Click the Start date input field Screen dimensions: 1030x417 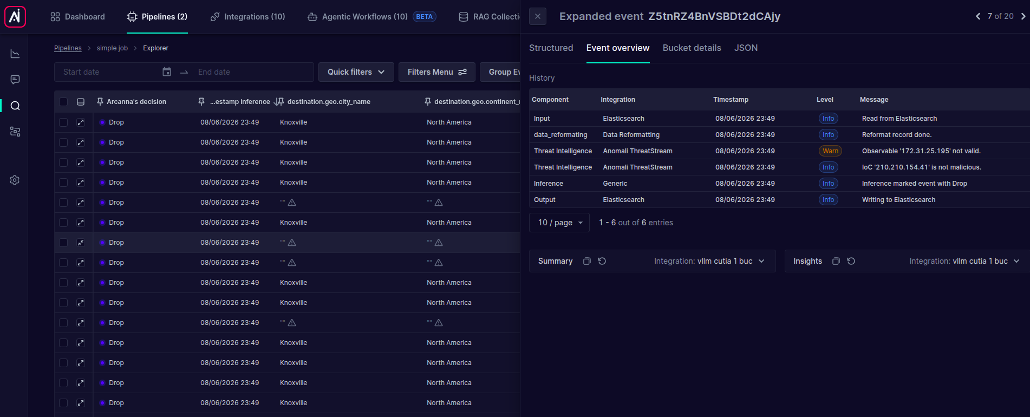[108, 72]
